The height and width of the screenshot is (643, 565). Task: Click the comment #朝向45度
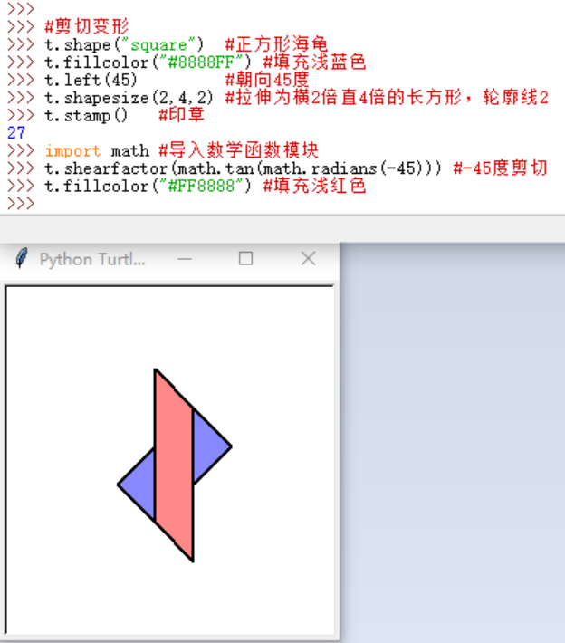click(267, 80)
